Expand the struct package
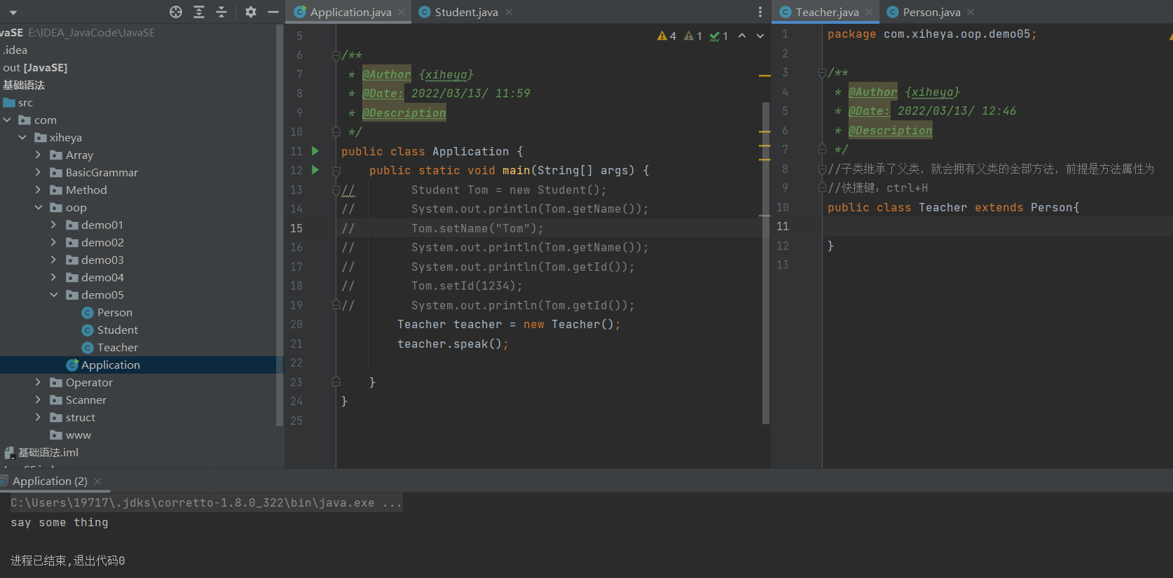The image size is (1173, 578). [x=38, y=417]
